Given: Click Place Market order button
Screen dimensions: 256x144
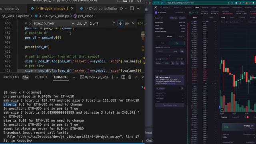Looking at the screenshot, I should point(170,105).
